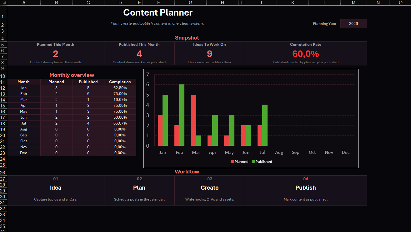Image resolution: width=411 pixels, height=232 pixels.
Task: Click row header 12
Action: (x=3, y=88)
